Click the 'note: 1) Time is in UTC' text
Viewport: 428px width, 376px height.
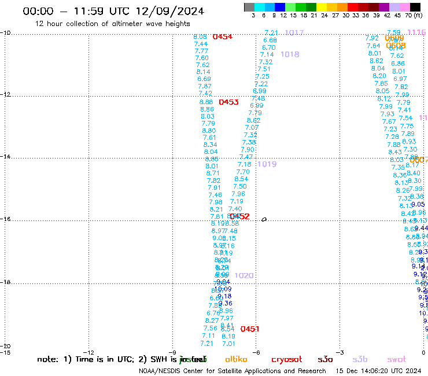[x=86, y=359]
